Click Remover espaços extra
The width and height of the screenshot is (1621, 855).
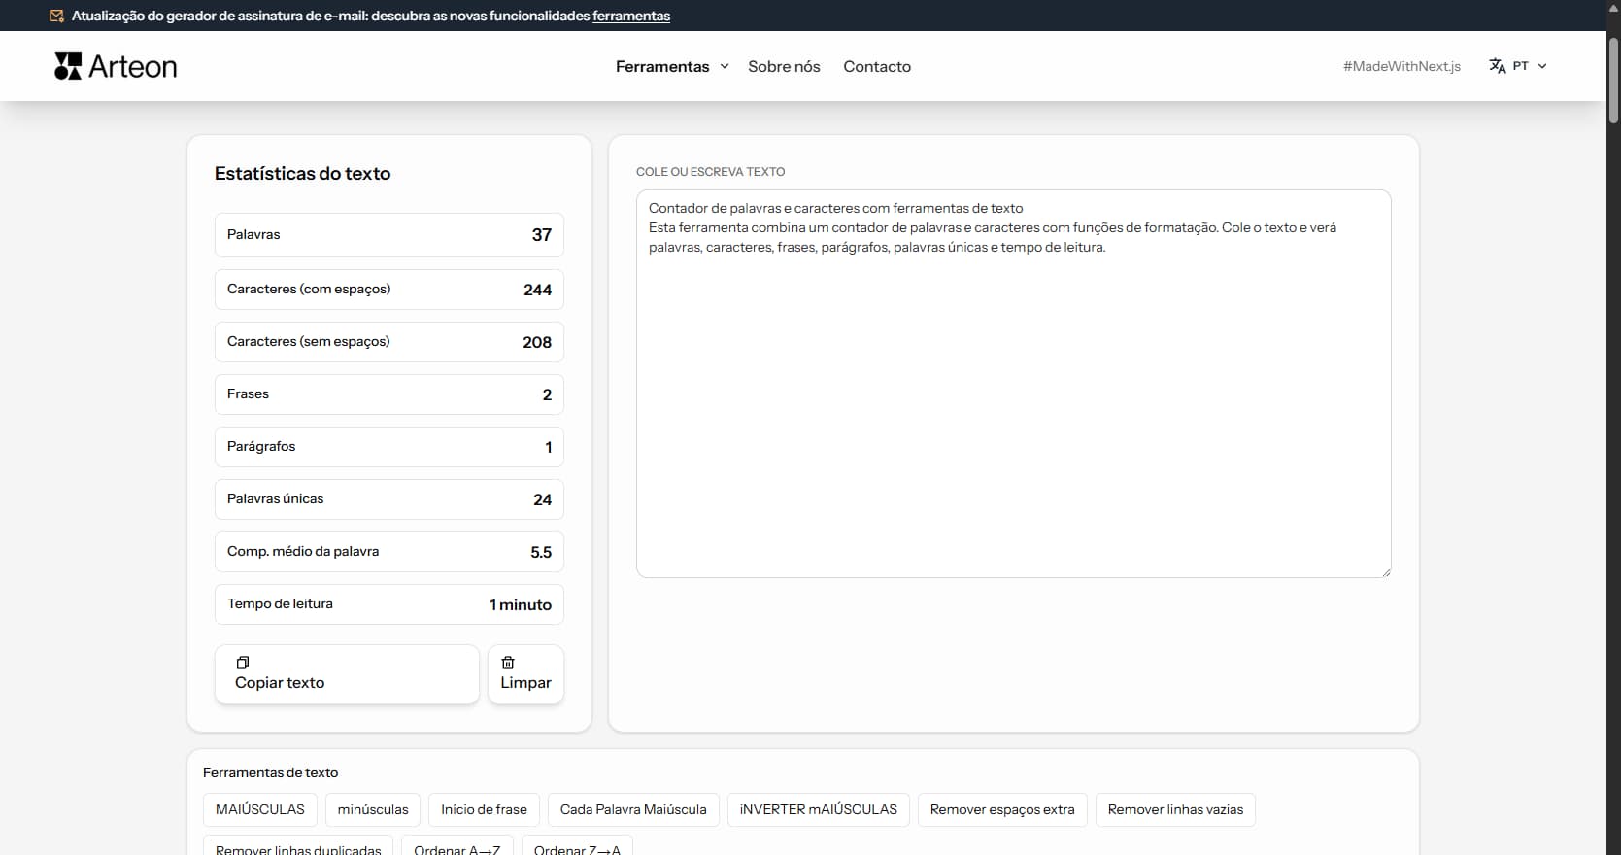point(1001,809)
